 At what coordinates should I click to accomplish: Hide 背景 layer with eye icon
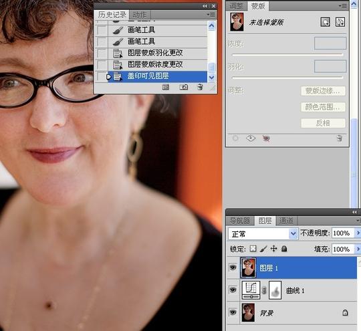click(x=233, y=312)
